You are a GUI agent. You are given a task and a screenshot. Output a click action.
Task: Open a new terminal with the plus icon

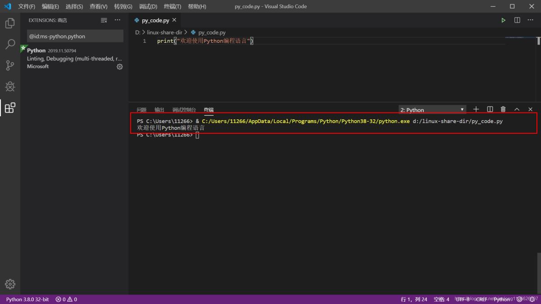pos(476,109)
